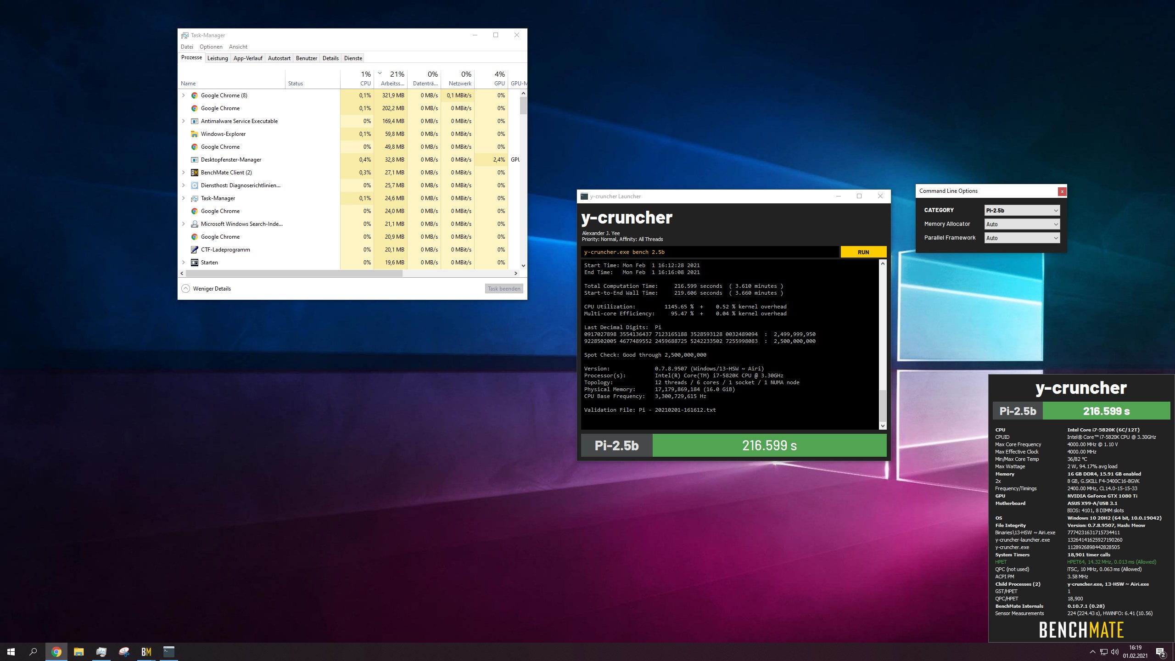Viewport: 1175px width, 661px height.
Task: Open the CATEGORY dropdown showing Pi-2.5b
Action: point(1022,211)
